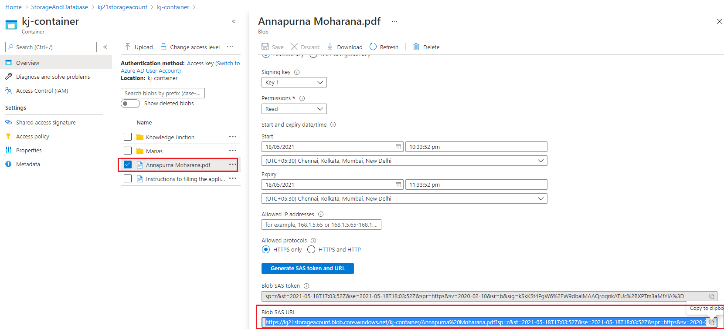The height and width of the screenshot is (329, 724).
Task: Open more options for Knowledge Jinction folder
Action: (x=233, y=137)
